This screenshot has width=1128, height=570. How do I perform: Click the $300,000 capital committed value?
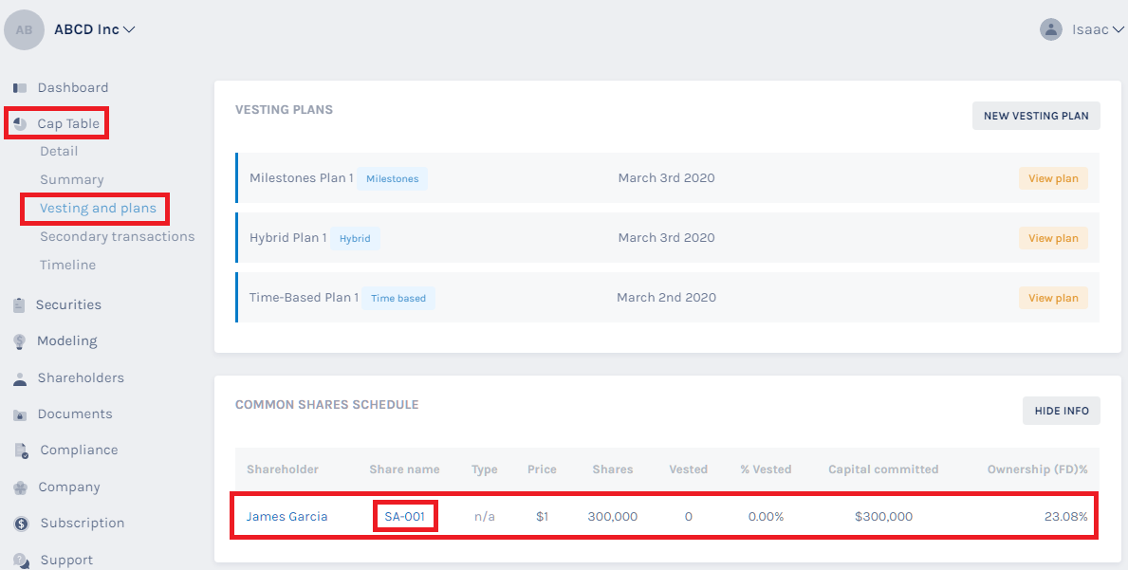pyautogui.click(x=883, y=516)
